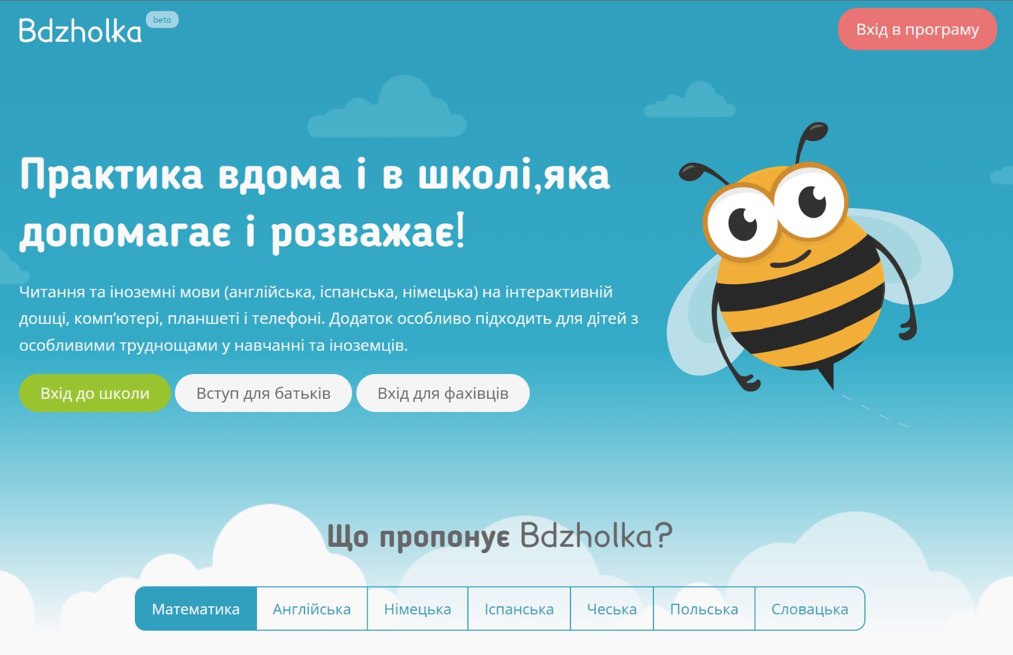This screenshot has height=655, width=1013.
Task: Click the beta badge next to logo
Action: click(162, 20)
